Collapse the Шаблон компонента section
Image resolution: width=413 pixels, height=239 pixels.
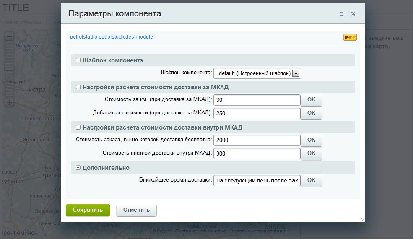[78, 60]
